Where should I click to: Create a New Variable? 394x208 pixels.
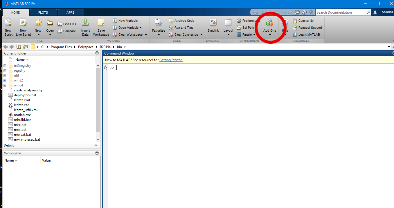125,21
